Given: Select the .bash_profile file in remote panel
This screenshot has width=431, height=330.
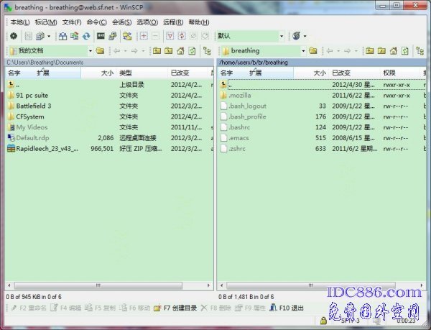Looking at the screenshot, I should [x=247, y=116].
